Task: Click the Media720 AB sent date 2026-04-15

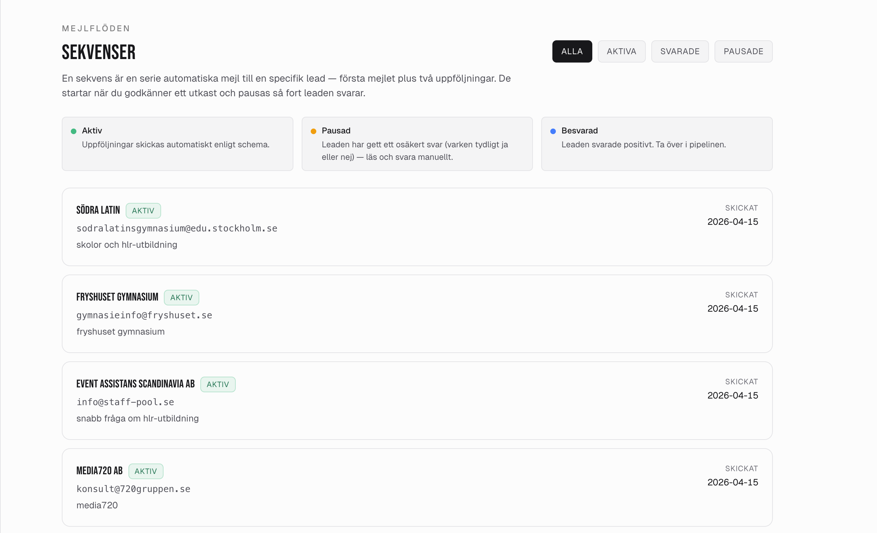Action: click(x=732, y=482)
